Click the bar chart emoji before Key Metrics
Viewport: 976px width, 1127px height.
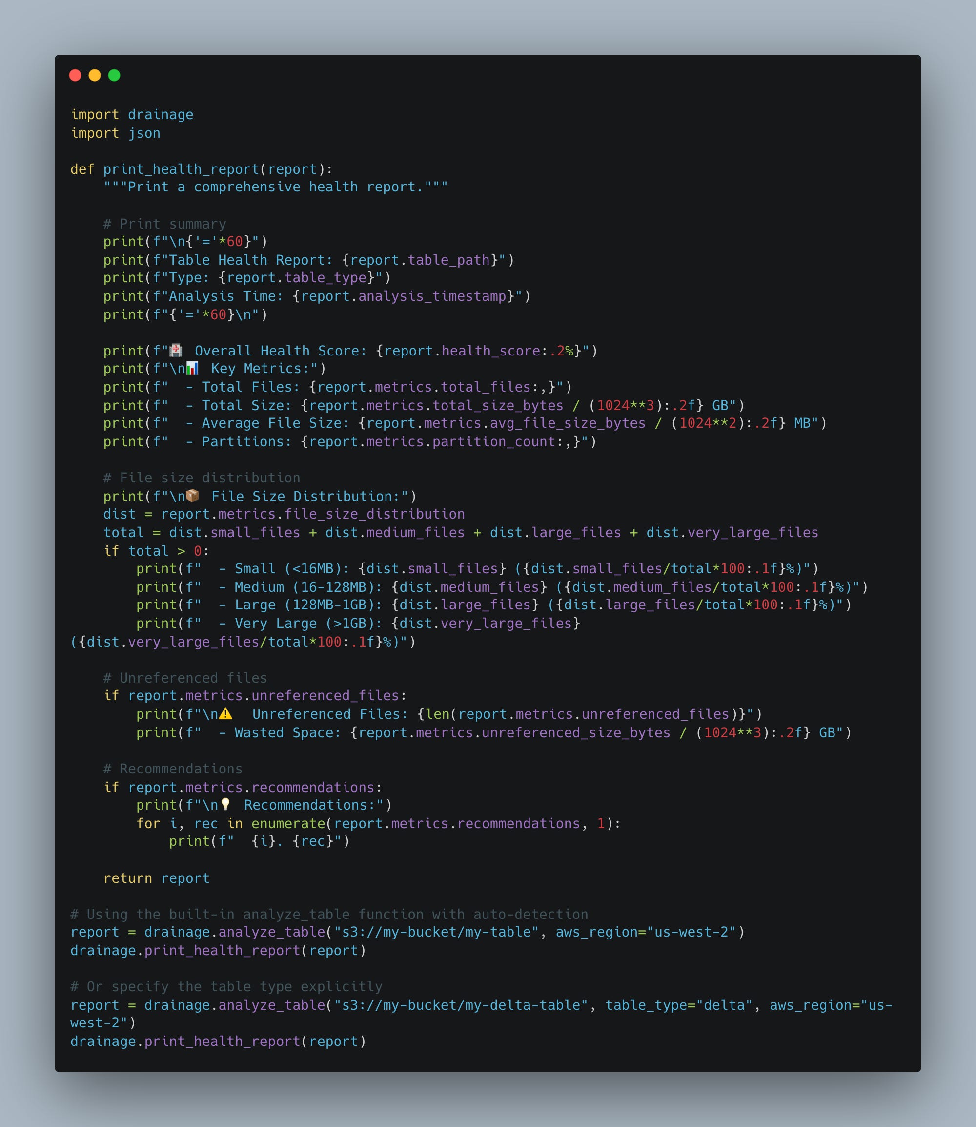tap(192, 368)
